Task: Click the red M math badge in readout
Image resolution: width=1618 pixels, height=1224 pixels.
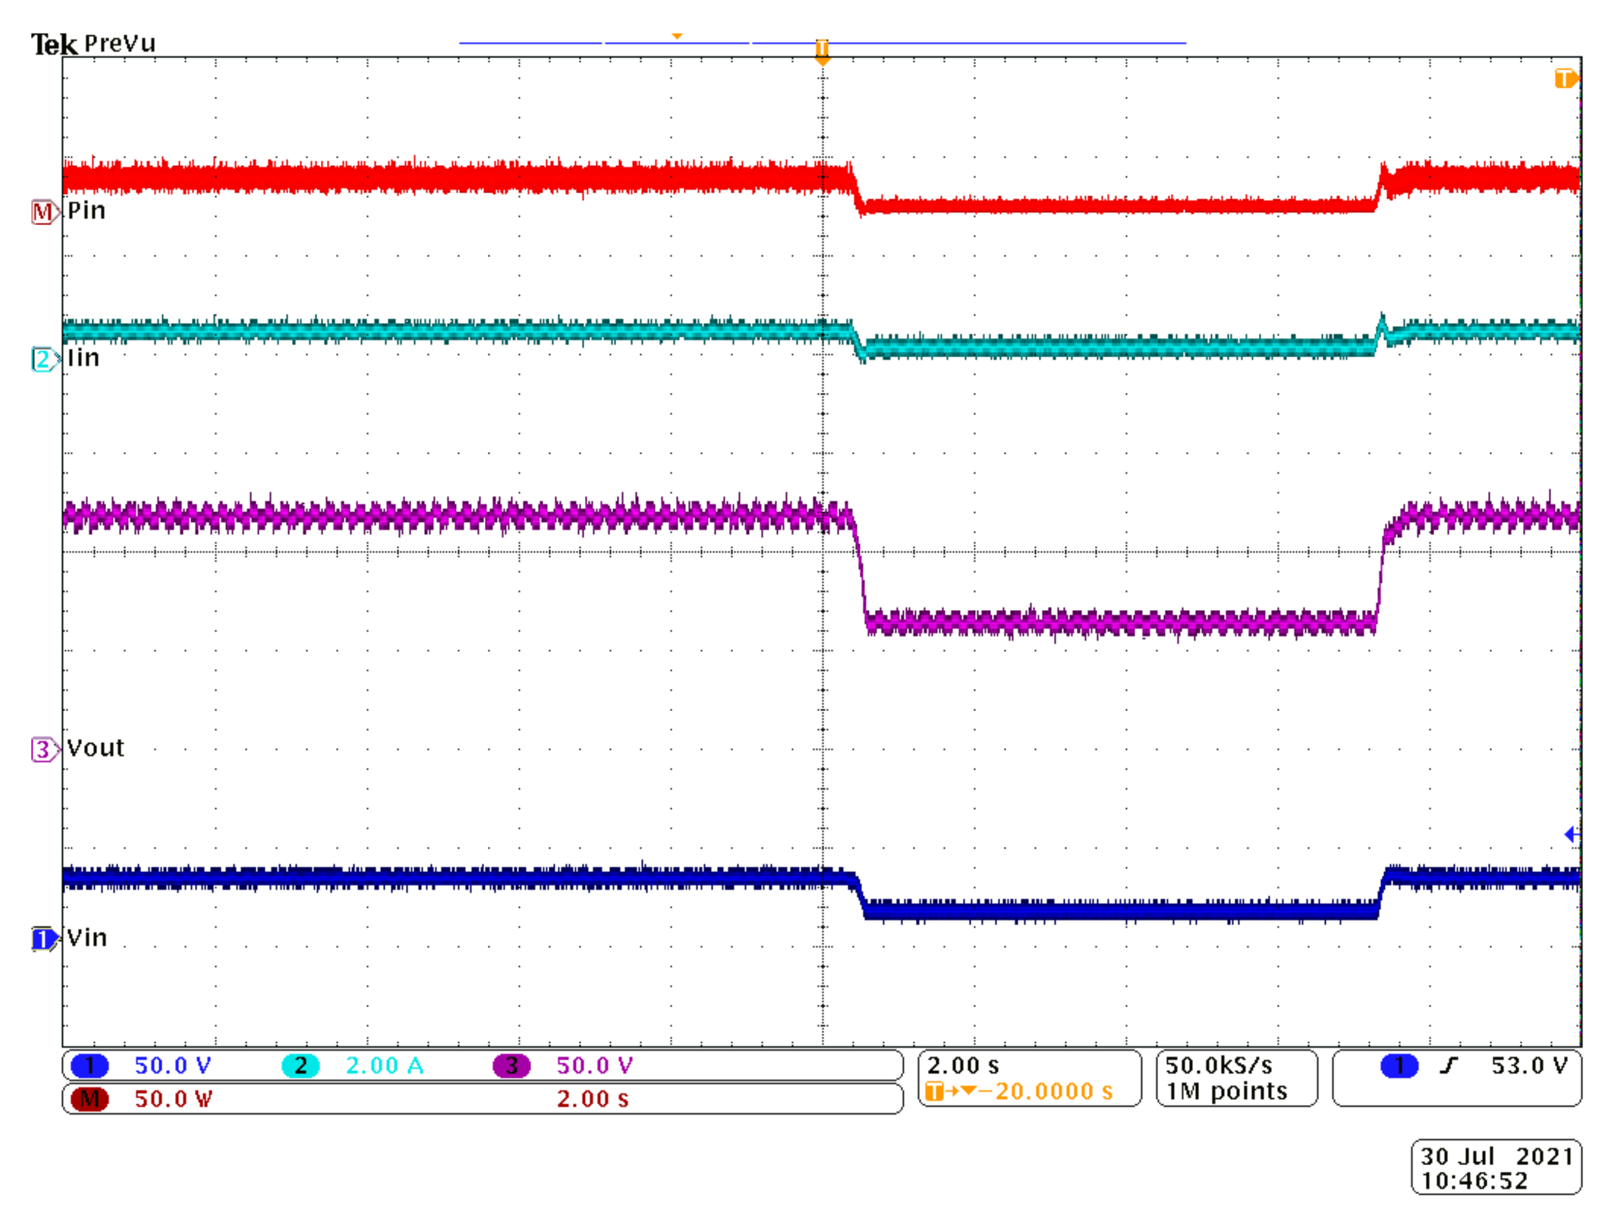Action: click(89, 1099)
